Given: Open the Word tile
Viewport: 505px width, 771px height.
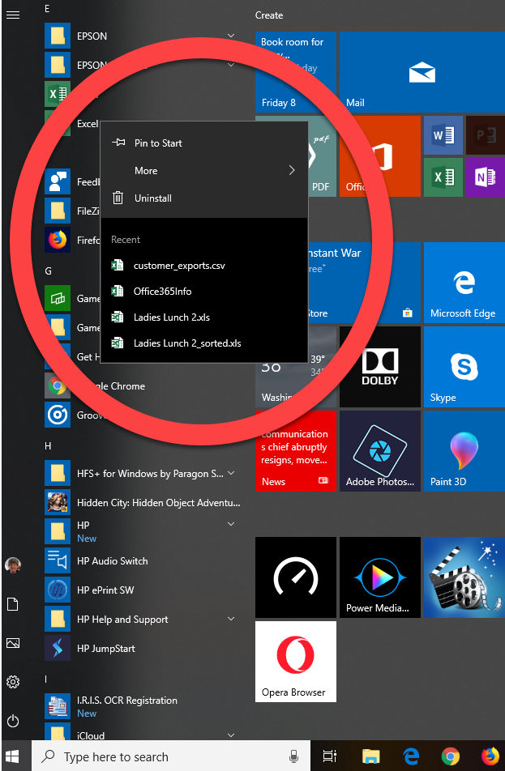Looking at the screenshot, I should pyautogui.click(x=443, y=135).
